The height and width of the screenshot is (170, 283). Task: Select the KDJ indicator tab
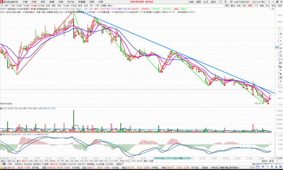106,161
